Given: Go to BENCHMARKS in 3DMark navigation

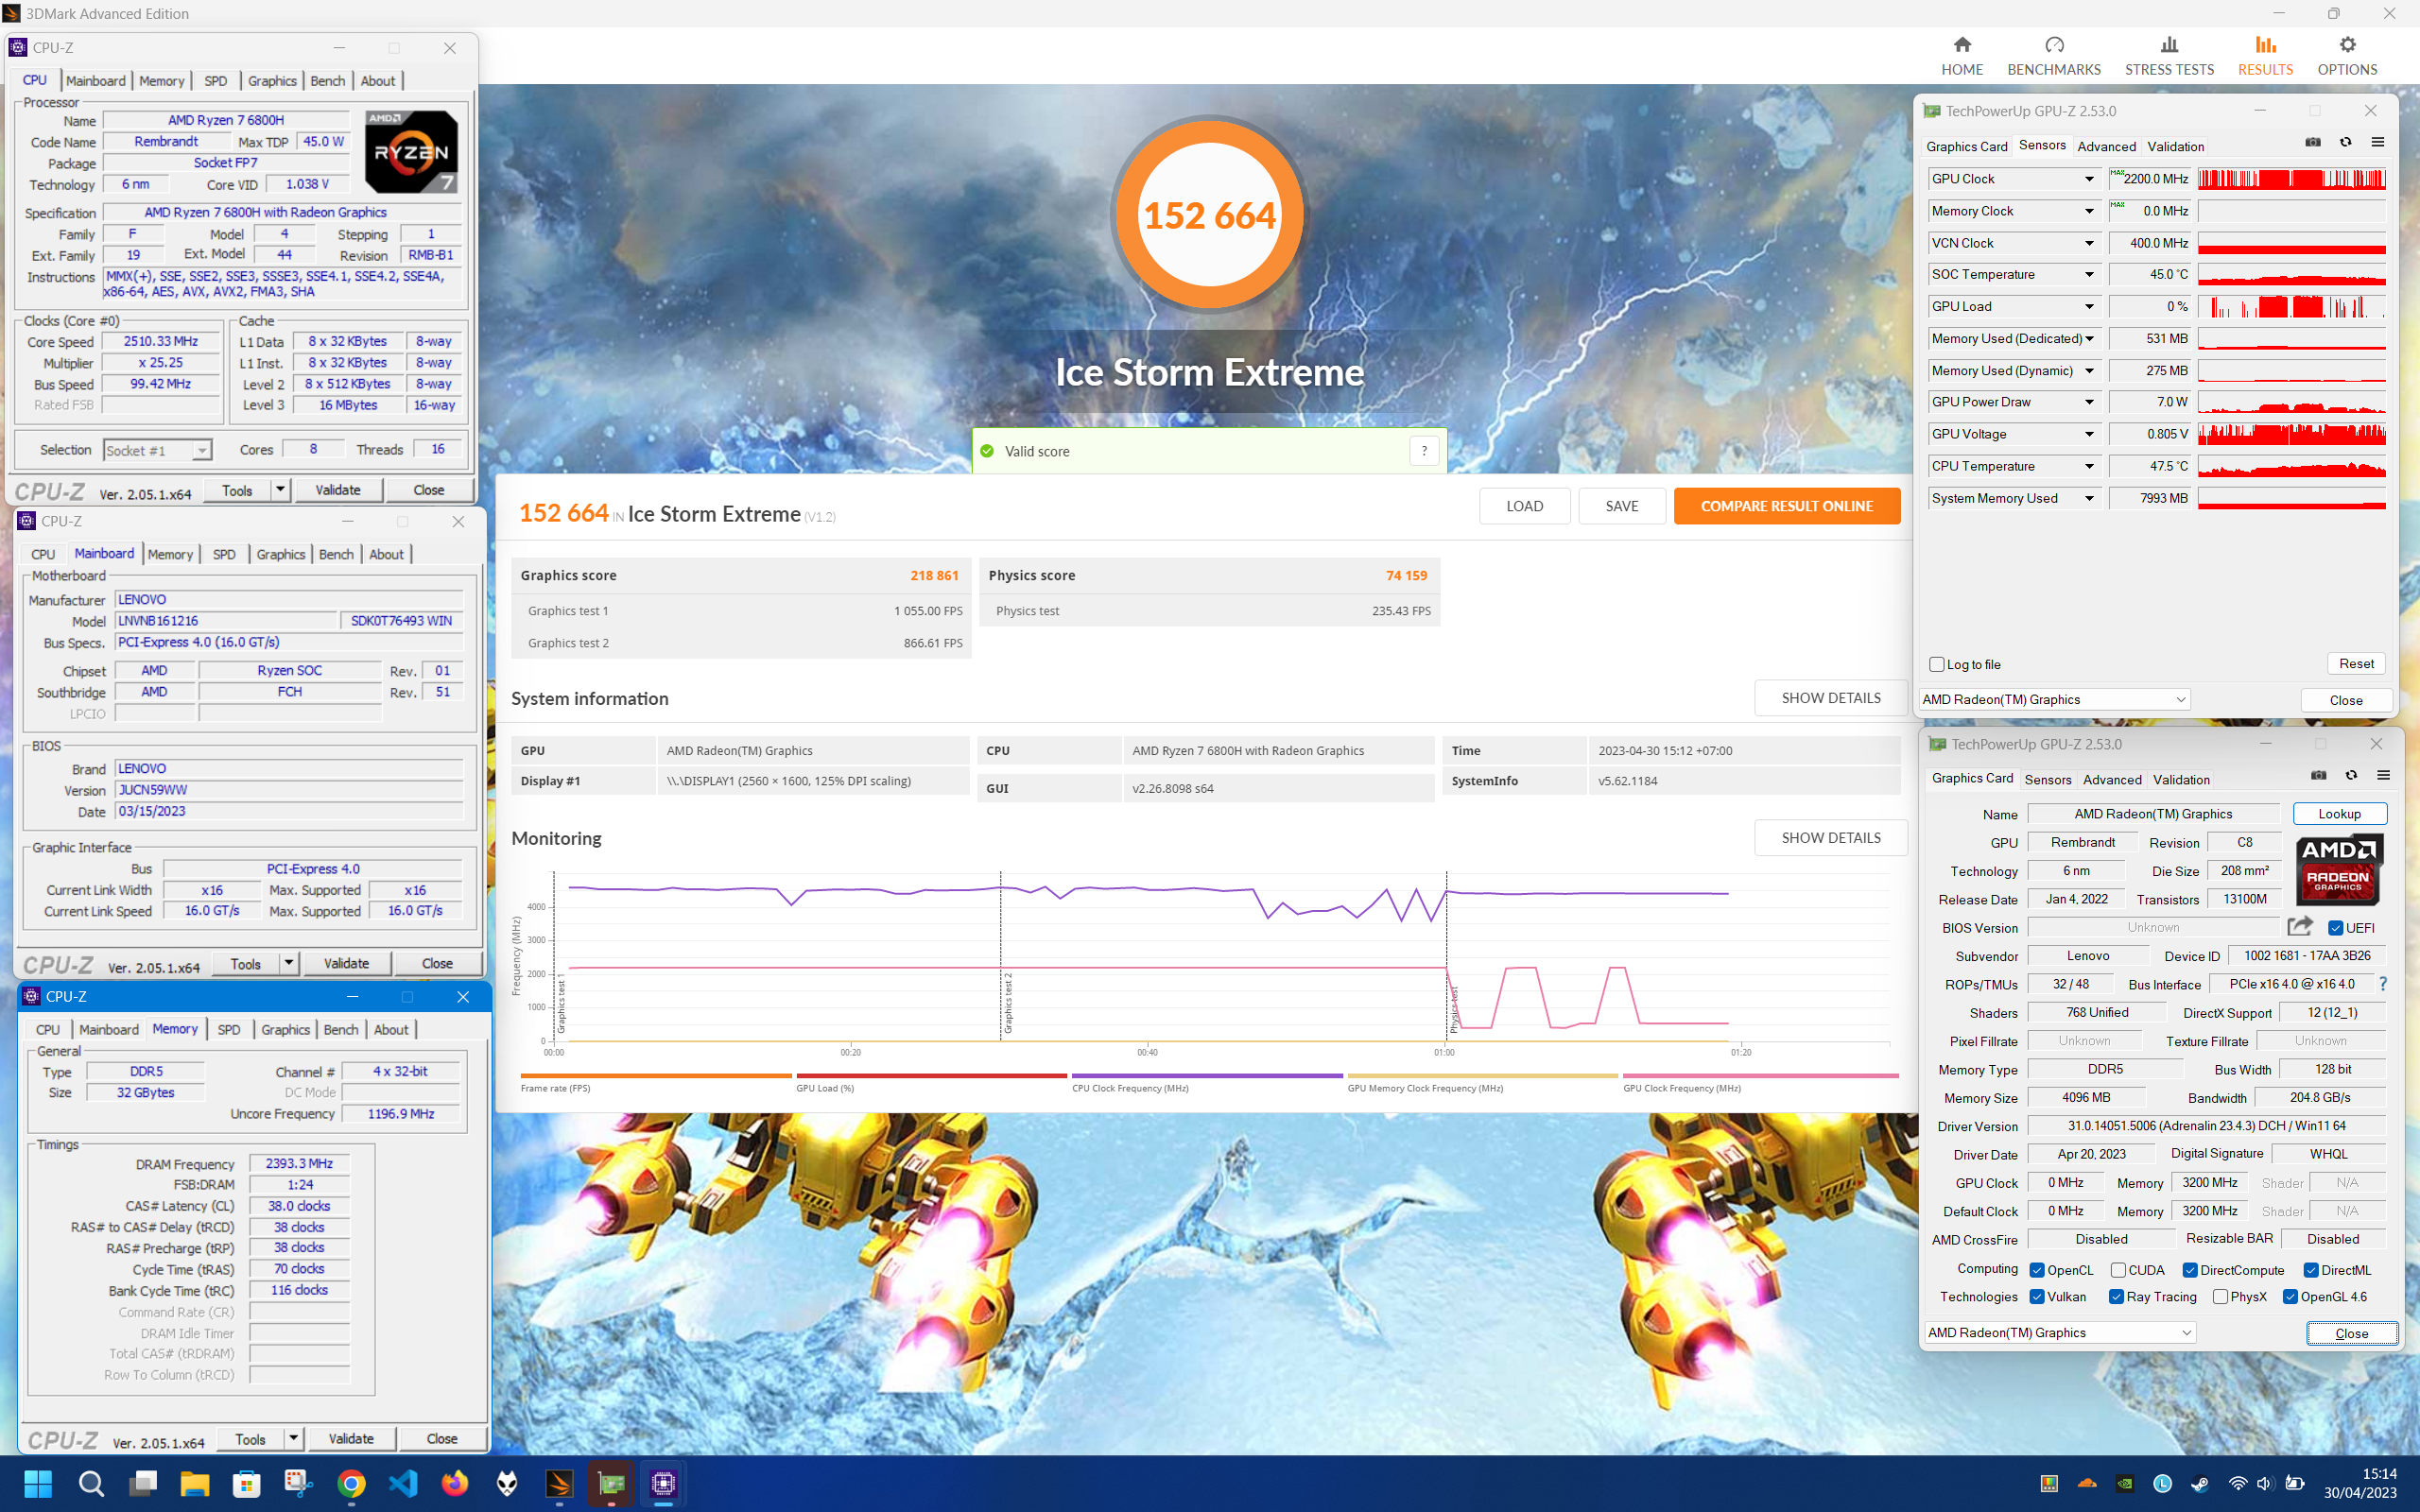Looking at the screenshot, I should (2053, 56).
